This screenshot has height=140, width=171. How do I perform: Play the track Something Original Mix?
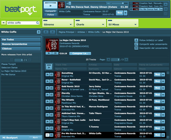click(48, 74)
